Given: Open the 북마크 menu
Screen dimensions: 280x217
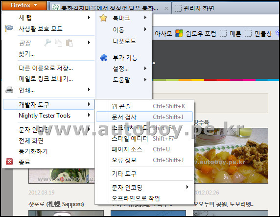Looking at the screenshot, I should pos(121,18).
